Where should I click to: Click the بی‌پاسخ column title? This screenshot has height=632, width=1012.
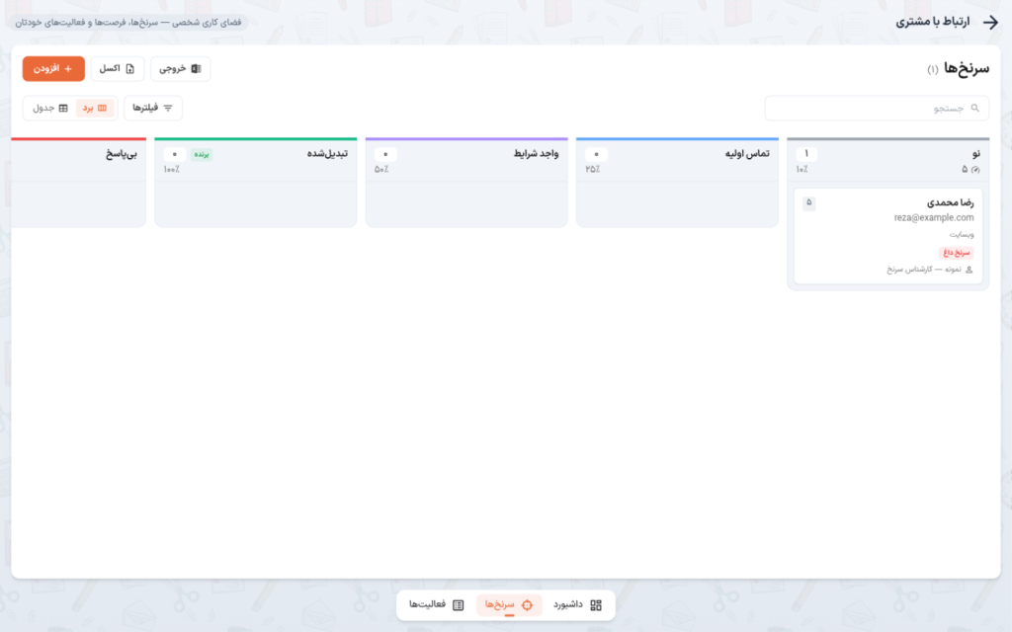coord(122,153)
